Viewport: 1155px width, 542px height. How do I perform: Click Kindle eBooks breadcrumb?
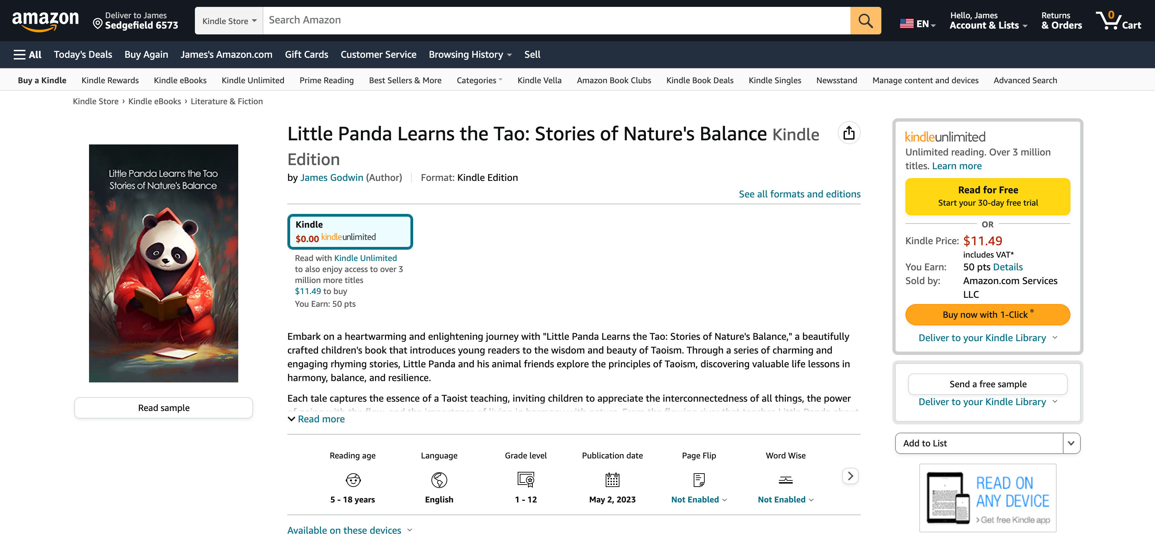pos(154,101)
